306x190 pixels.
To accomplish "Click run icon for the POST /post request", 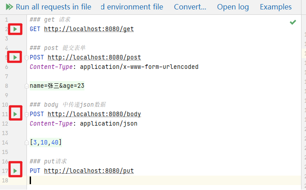I will pyautogui.click(x=15, y=58).
